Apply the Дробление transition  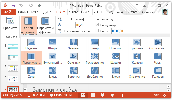94,73
